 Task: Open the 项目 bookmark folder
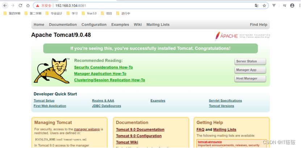[x=106, y=13]
